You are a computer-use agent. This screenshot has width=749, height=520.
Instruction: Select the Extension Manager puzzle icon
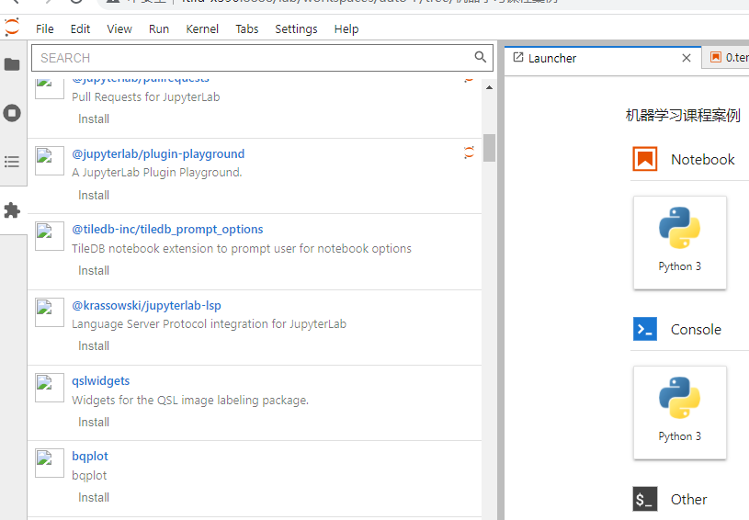[12, 210]
